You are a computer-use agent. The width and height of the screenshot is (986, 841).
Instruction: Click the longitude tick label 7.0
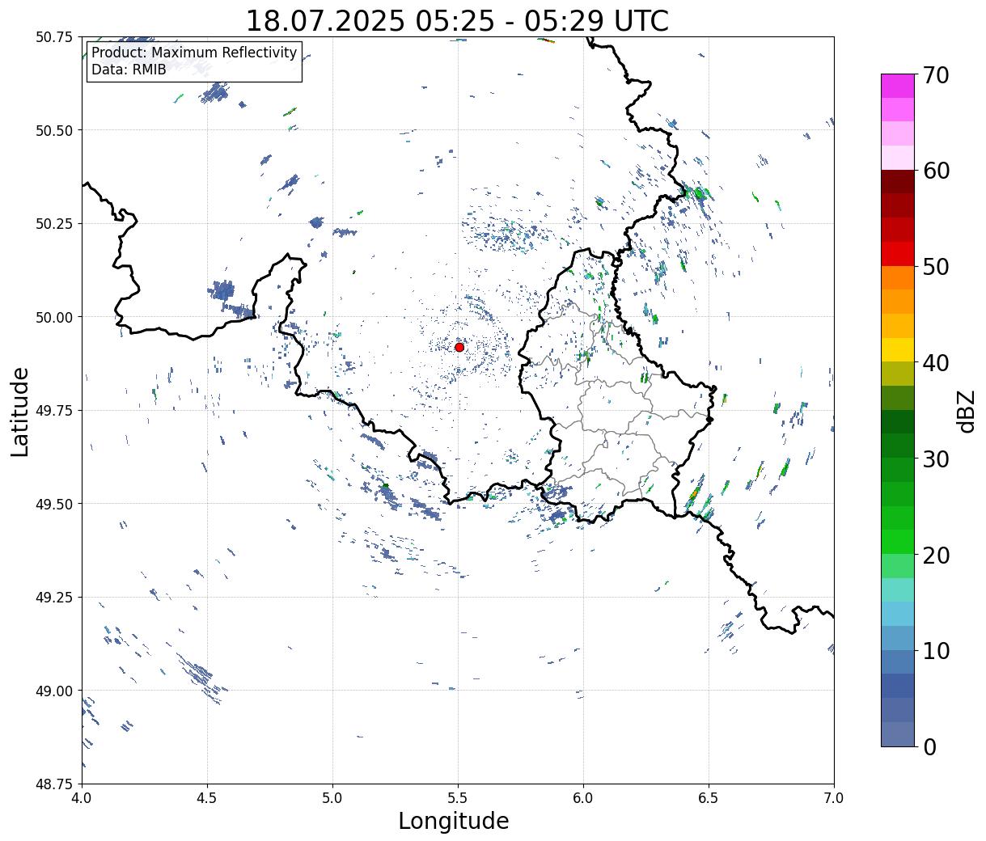(834, 798)
